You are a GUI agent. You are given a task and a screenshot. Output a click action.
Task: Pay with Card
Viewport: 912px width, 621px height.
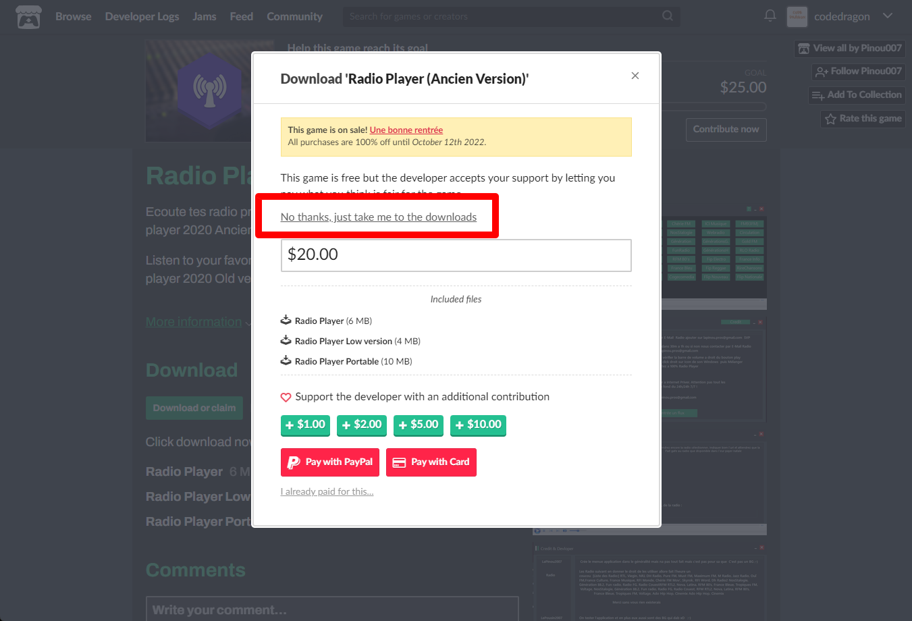click(x=431, y=462)
